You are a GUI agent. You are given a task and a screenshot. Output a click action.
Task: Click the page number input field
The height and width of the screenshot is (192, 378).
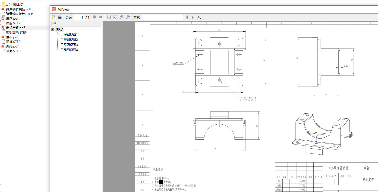click(79, 17)
